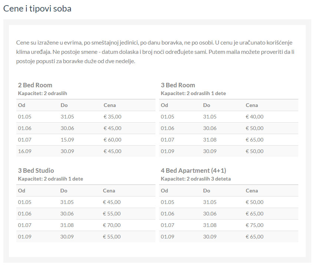
Task: Select the € 70,00 price in 3 Bed Studio
Action: (112, 225)
